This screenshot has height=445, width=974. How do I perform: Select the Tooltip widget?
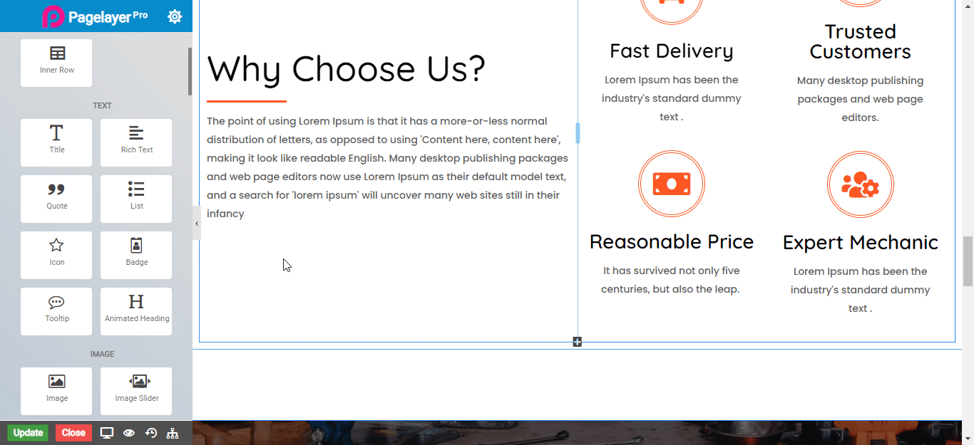click(x=56, y=311)
